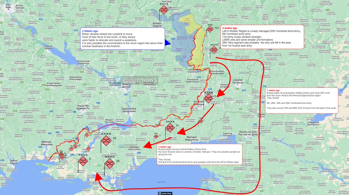Select the army marker beside Svatove

pyautogui.click(x=214, y=50)
